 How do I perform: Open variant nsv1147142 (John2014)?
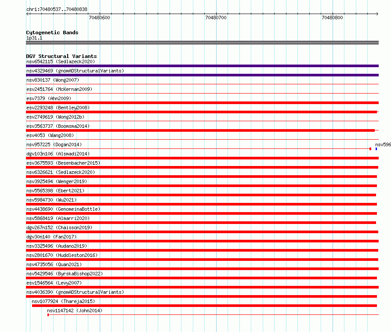pyautogui.click(x=75, y=310)
